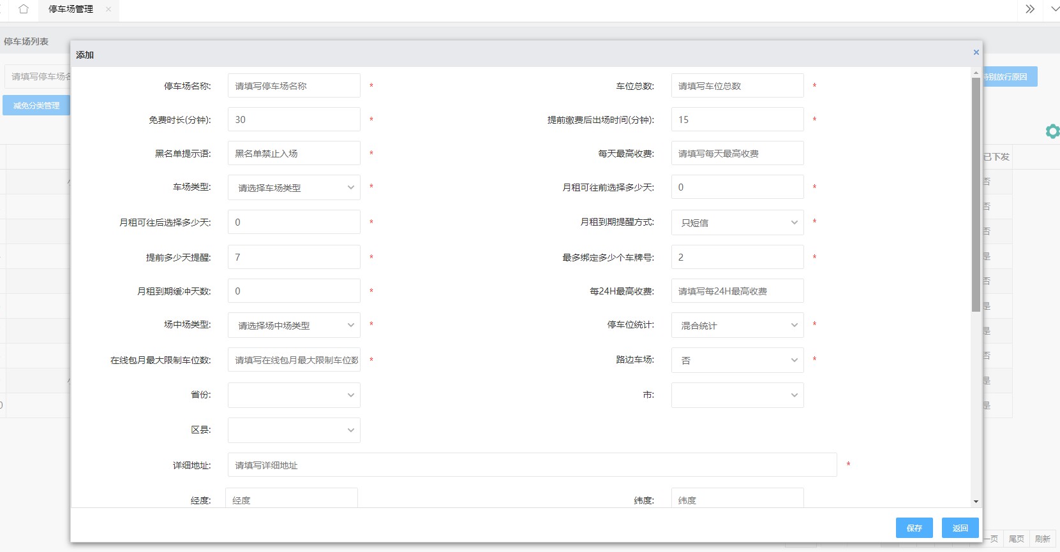This screenshot has width=1060, height=552.
Task: Edit 最多绑定多少个车牌号 field
Action: (x=737, y=257)
